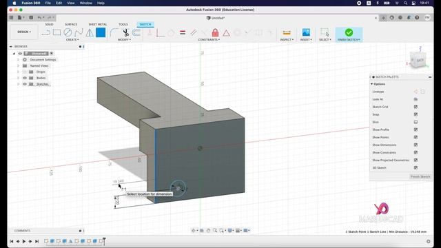Apply the Horizontal/Vertical constraint
The height and width of the screenshot is (248, 441).
[161, 33]
